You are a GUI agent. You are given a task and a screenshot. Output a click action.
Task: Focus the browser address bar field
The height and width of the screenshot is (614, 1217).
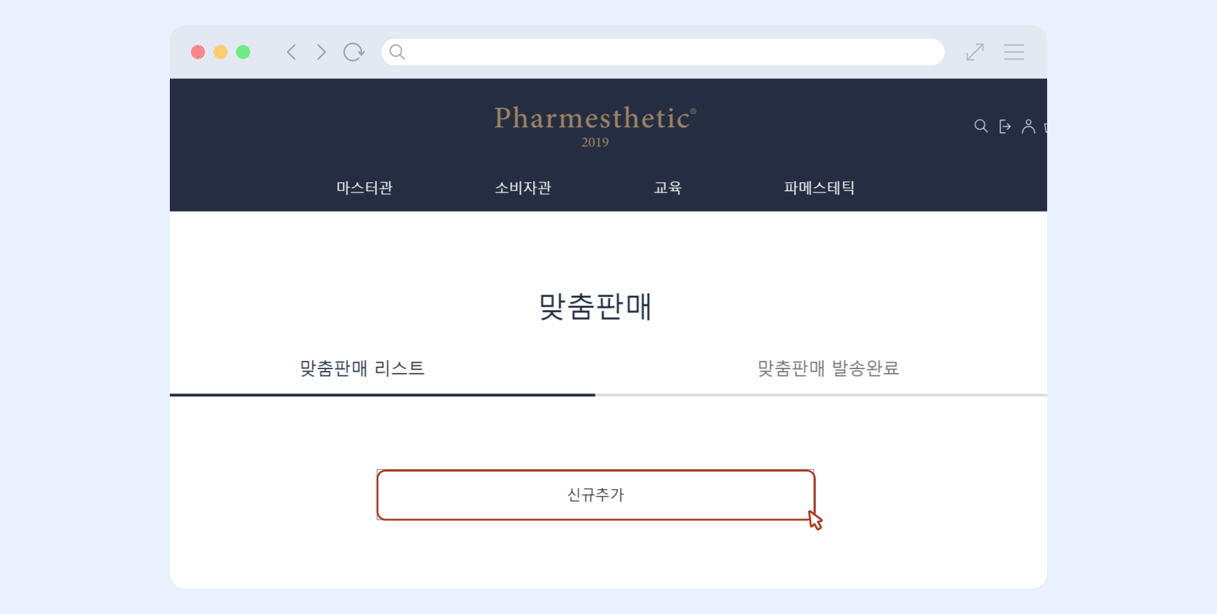point(672,52)
